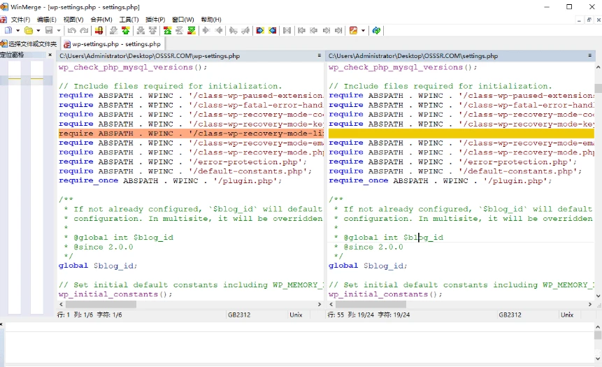Open the 编辑(E) menu
Viewport: 602px width, 367px height.
coord(46,20)
